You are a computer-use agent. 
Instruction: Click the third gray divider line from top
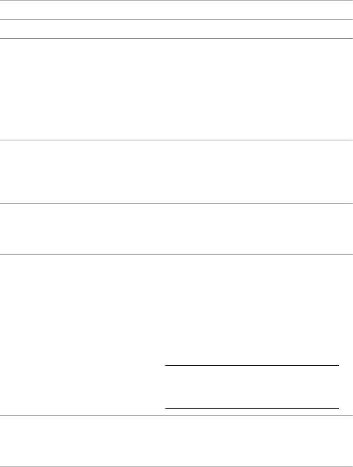[x=176, y=39]
